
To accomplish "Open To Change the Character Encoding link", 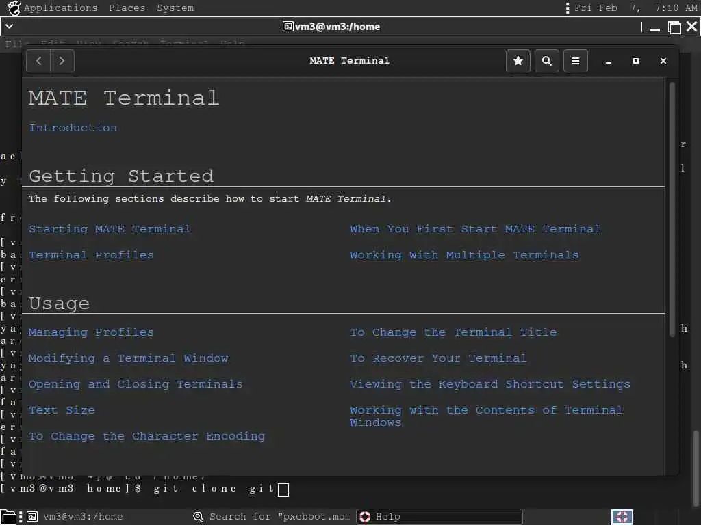I will point(146,436).
